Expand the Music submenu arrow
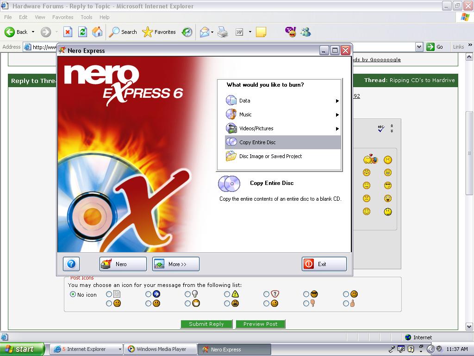This screenshot has height=356, width=474. (x=337, y=115)
